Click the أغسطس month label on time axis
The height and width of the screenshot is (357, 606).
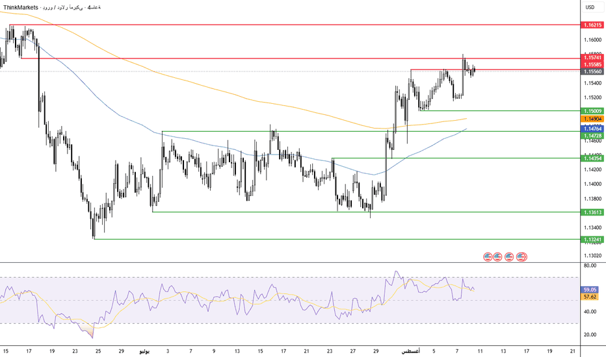[x=410, y=351]
